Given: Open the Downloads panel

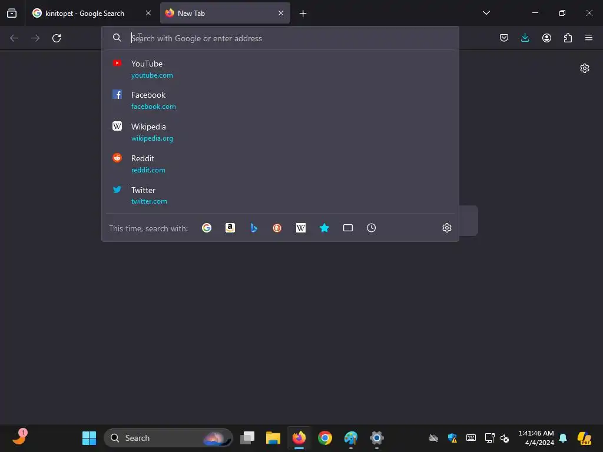Looking at the screenshot, I should point(525,38).
